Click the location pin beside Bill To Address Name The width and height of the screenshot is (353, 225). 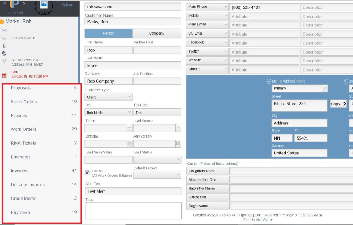coord(269,81)
